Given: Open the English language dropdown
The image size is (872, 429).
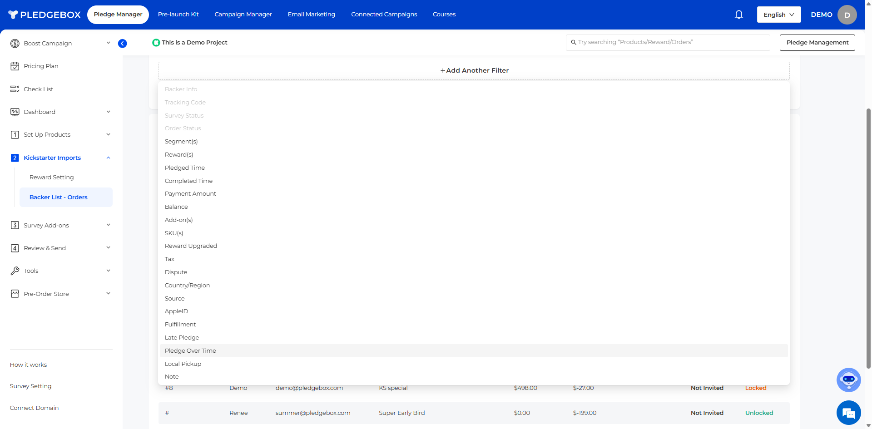Looking at the screenshot, I should point(778,15).
